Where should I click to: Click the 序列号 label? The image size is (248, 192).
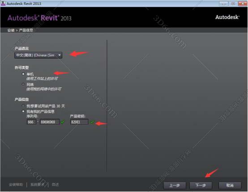click(x=32, y=116)
